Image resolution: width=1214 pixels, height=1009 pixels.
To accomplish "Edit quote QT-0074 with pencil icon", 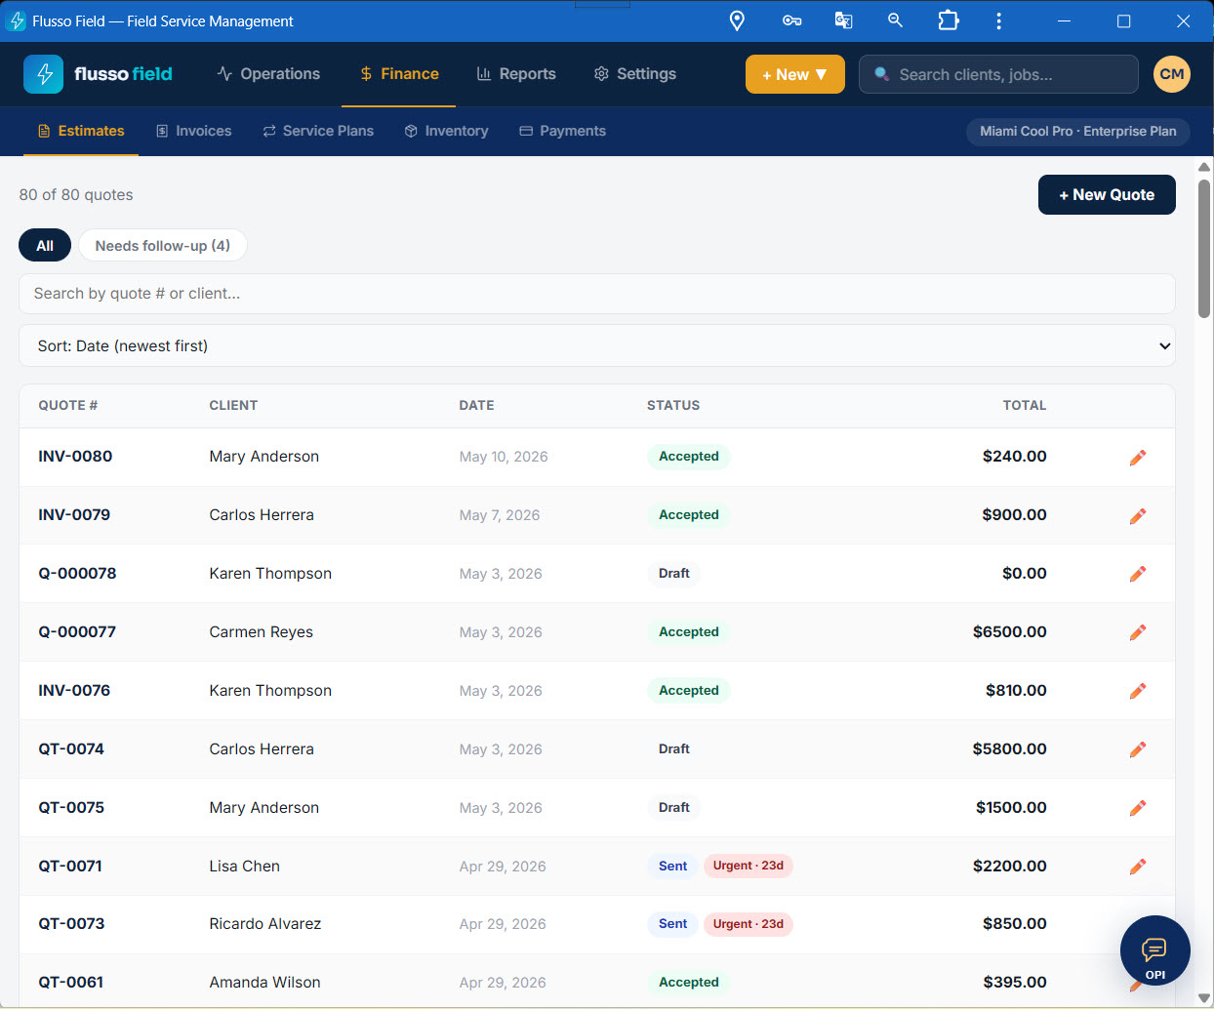I will 1138,750.
